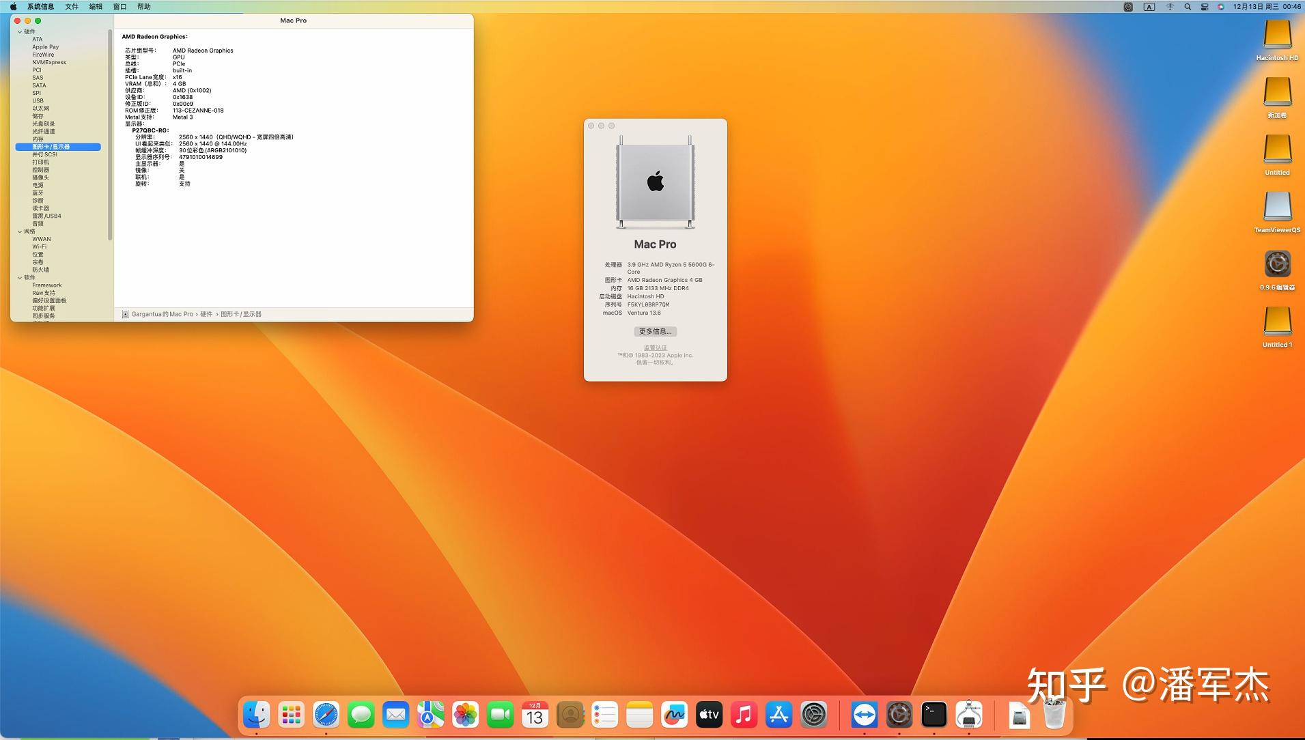Open Notes app in the Dock

[x=640, y=715]
